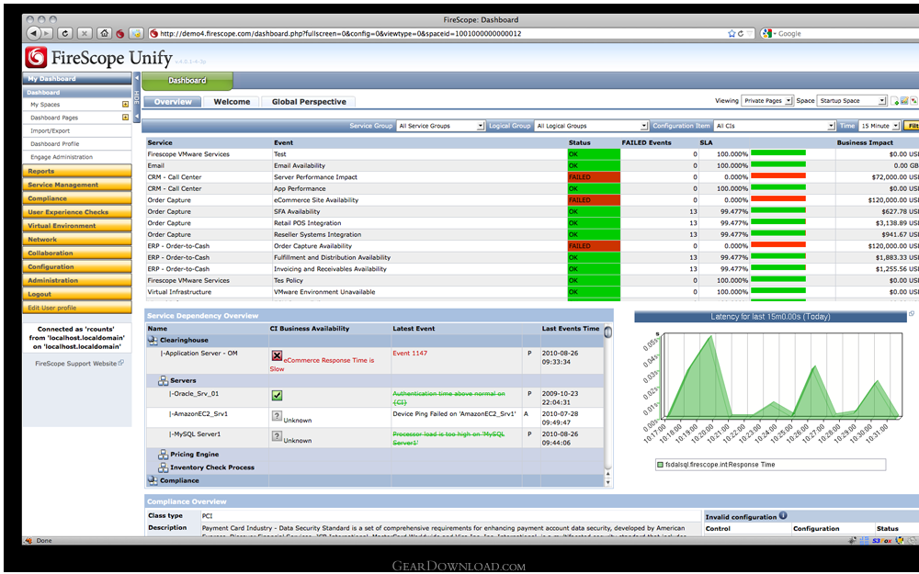
Task: Click the browser Stop (X) toolbar button
Action: (85, 33)
